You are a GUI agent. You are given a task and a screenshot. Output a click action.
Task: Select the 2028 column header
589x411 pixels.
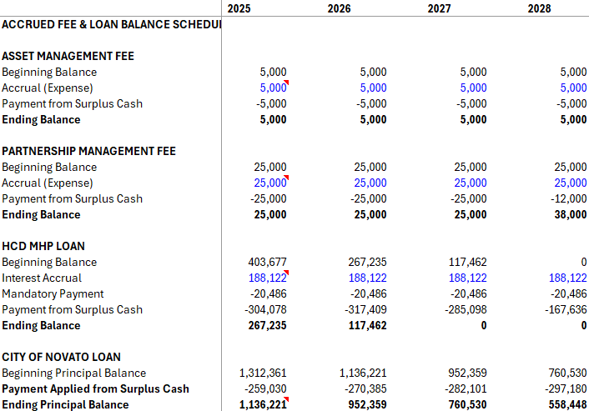tap(539, 8)
